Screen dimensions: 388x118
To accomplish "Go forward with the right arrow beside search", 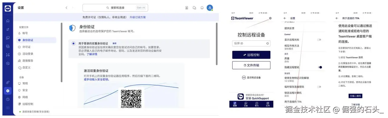I will pyautogui.click(x=72, y=8).
